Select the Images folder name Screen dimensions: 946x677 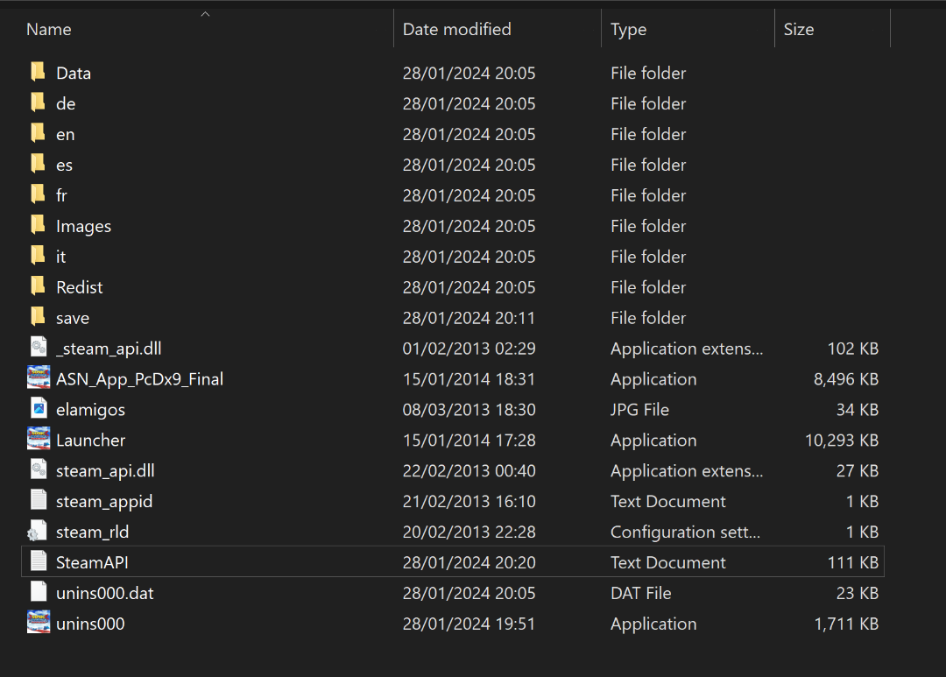(x=83, y=226)
